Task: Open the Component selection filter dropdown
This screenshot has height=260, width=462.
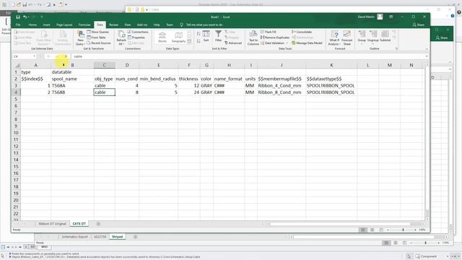Action: tap(448, 256)
